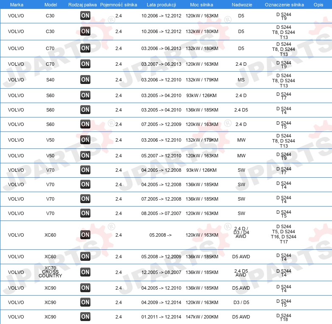Click the Rodzaj paliwa column header
This screenshot has width=332, height=324.
coord(82,5)
